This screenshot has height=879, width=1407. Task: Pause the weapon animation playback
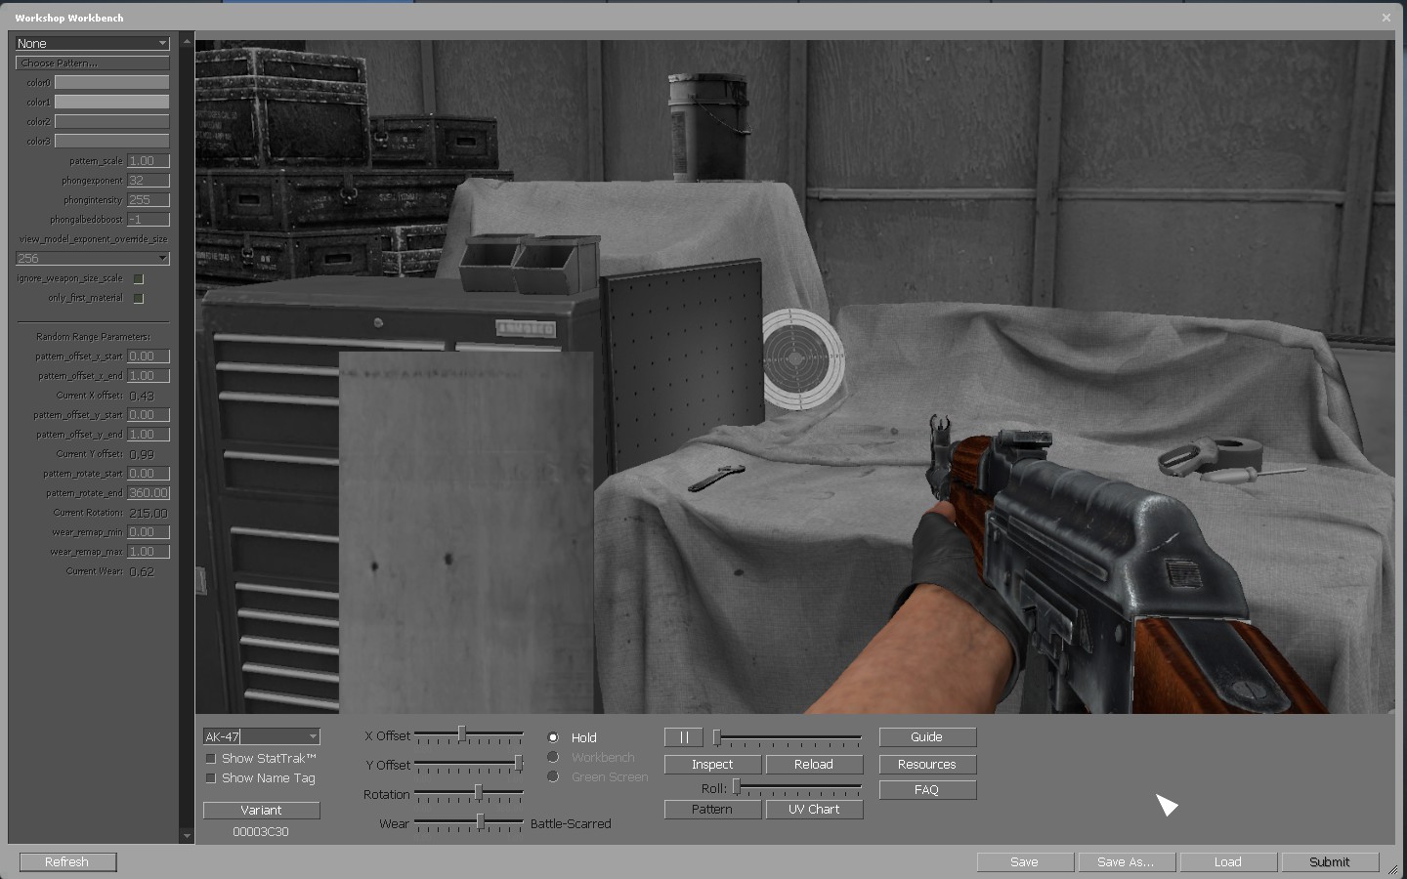(684, 737)
